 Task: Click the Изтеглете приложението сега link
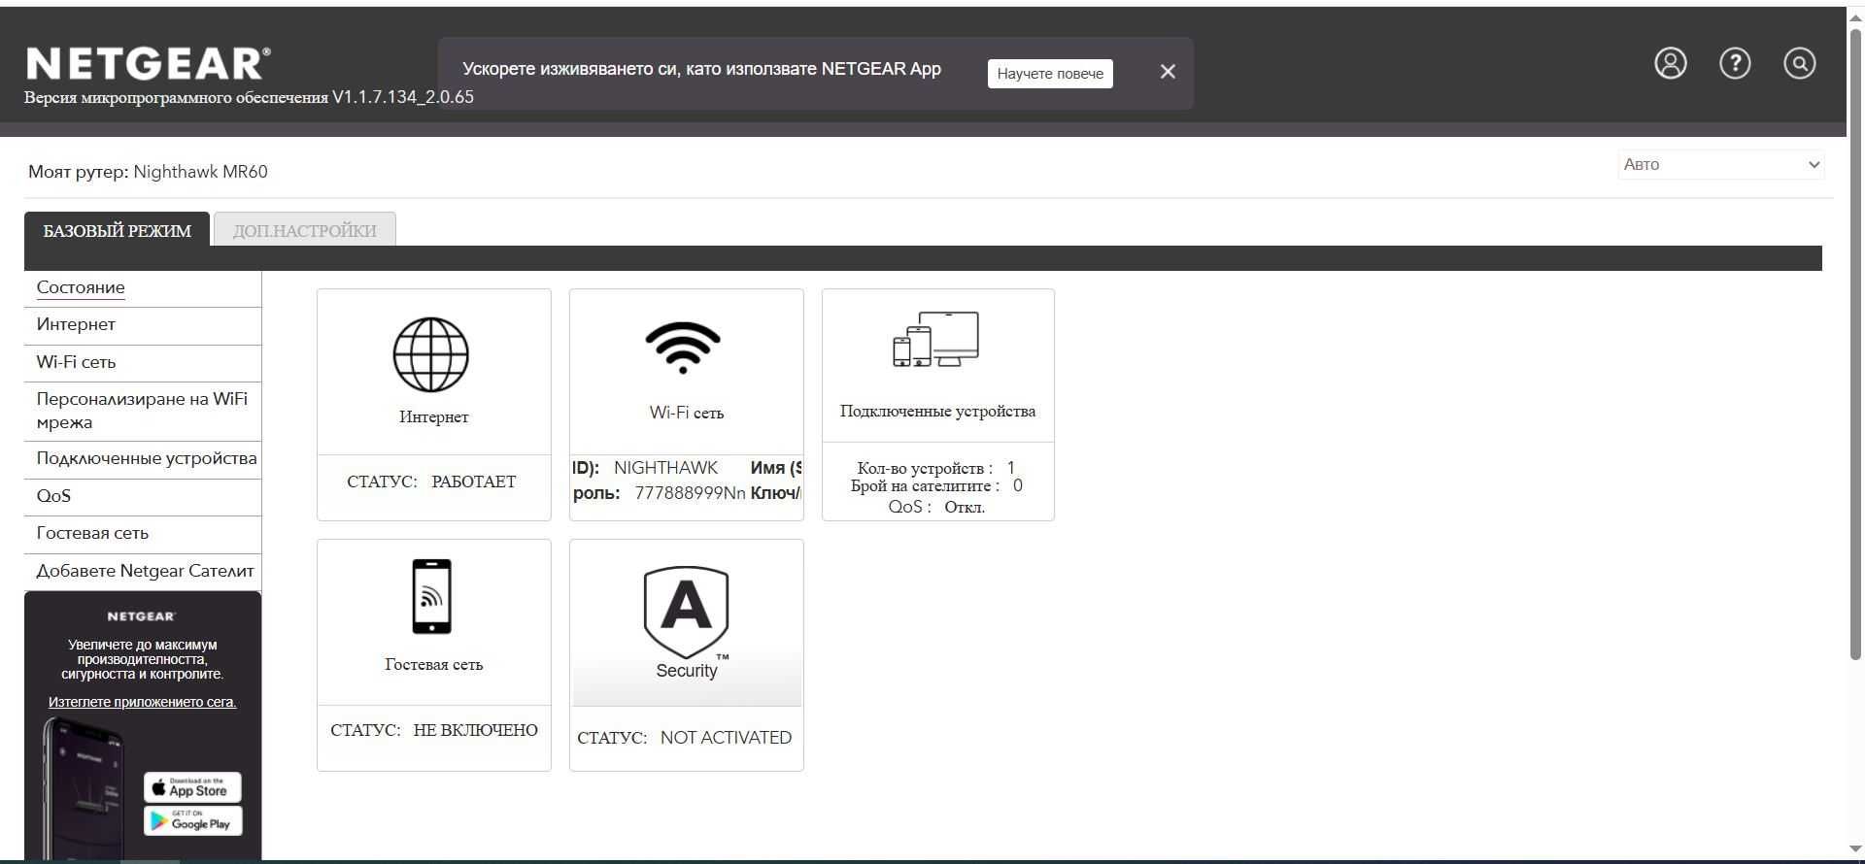coord(142,702)
